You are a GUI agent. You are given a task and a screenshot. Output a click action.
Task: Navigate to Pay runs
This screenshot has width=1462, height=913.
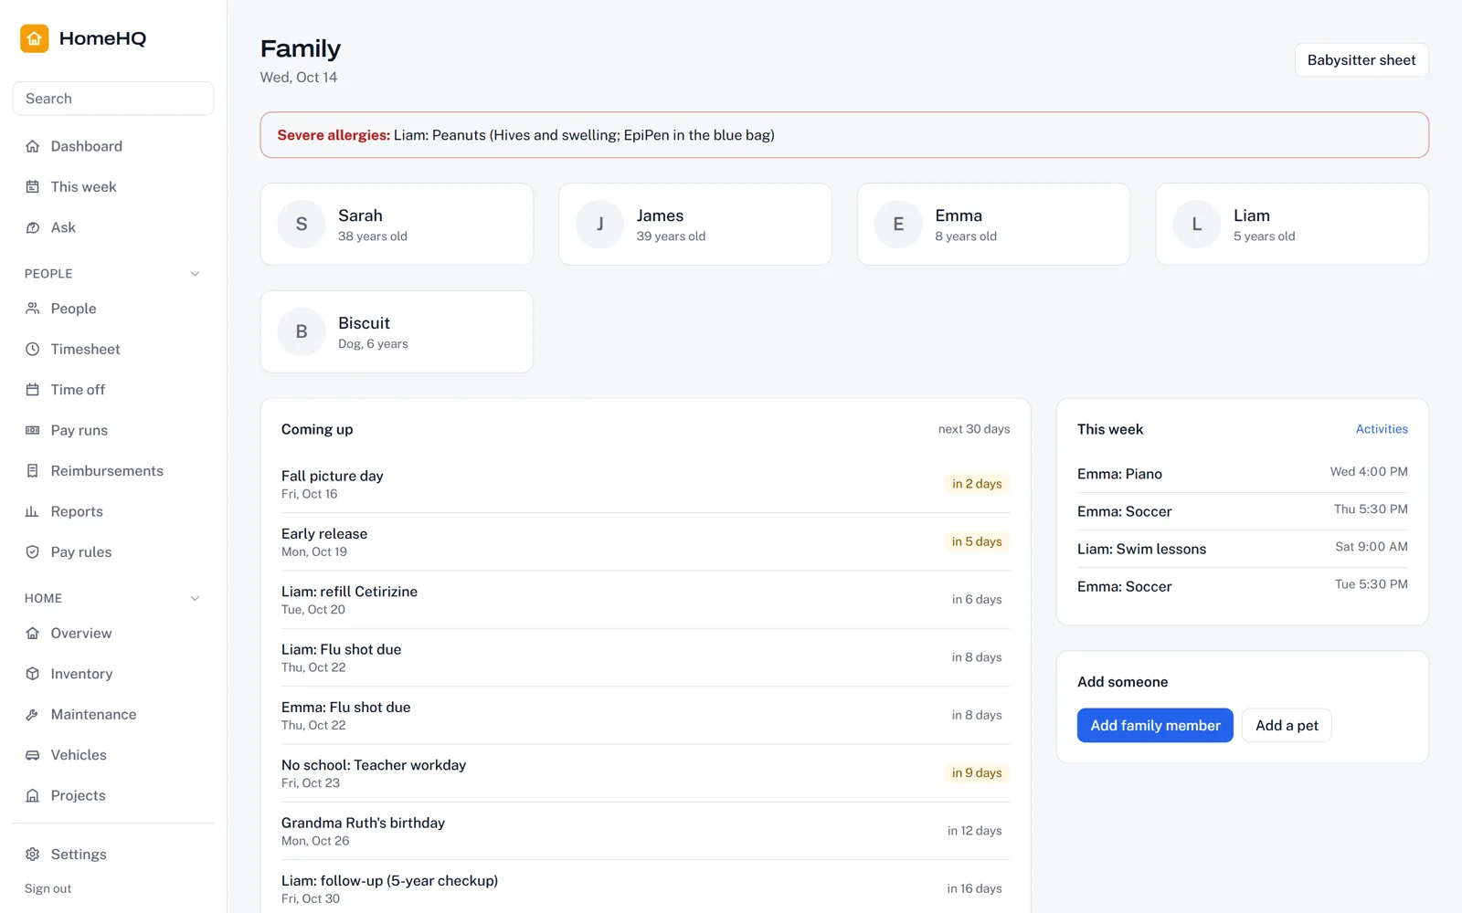tap(113, 430)
